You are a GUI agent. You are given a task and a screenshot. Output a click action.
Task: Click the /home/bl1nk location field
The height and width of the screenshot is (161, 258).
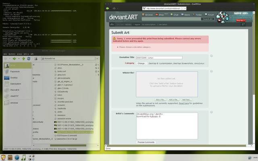(68, 58)
